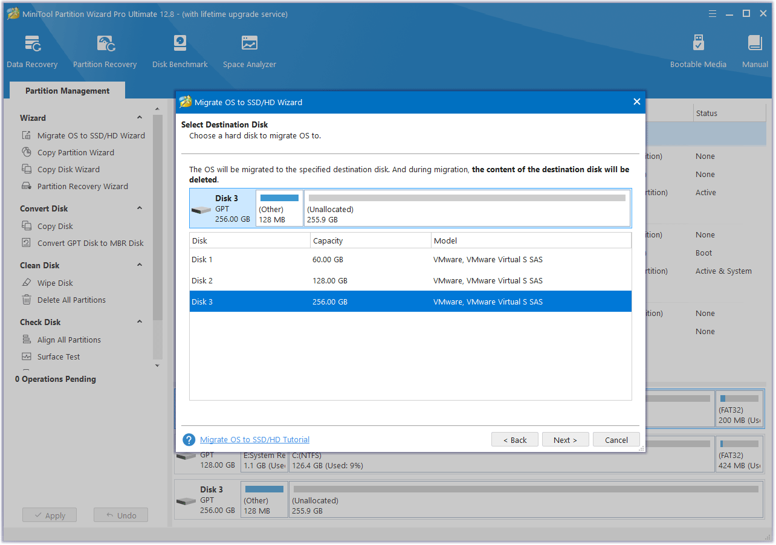Click the FAT32 200 MB partition block

point(739,409)
